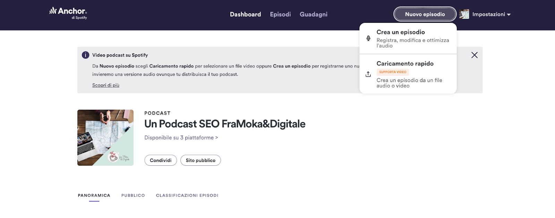Viewport: 555px width, 218px height.
Task: Click the Nuovo episodio button
Action: [425, 14]
